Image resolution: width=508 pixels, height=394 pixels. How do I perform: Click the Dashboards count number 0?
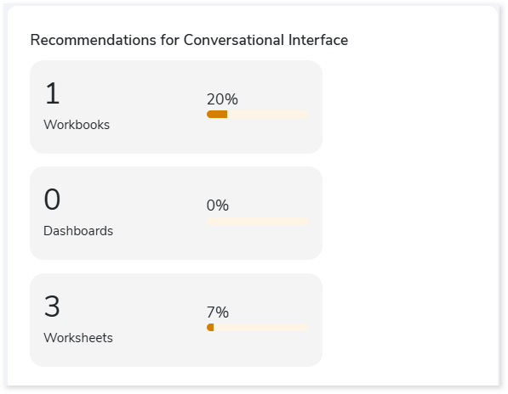(x=52, y=200)
